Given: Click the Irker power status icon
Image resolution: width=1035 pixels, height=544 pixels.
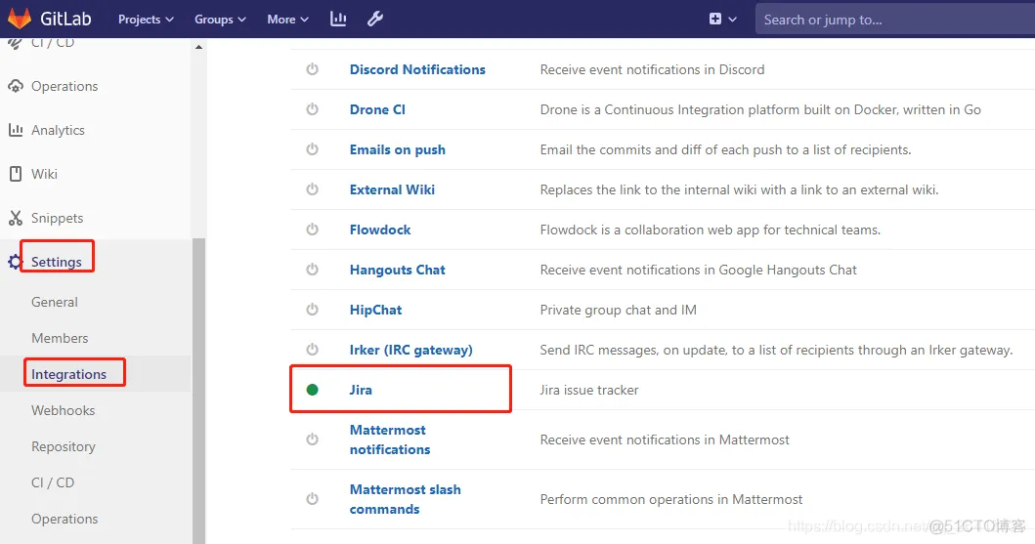Looking at the screenshot, I should (x=312, y=350).
